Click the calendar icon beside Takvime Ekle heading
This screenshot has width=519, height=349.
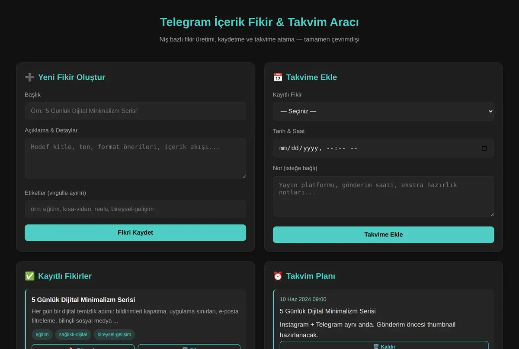tap(278, 77)
